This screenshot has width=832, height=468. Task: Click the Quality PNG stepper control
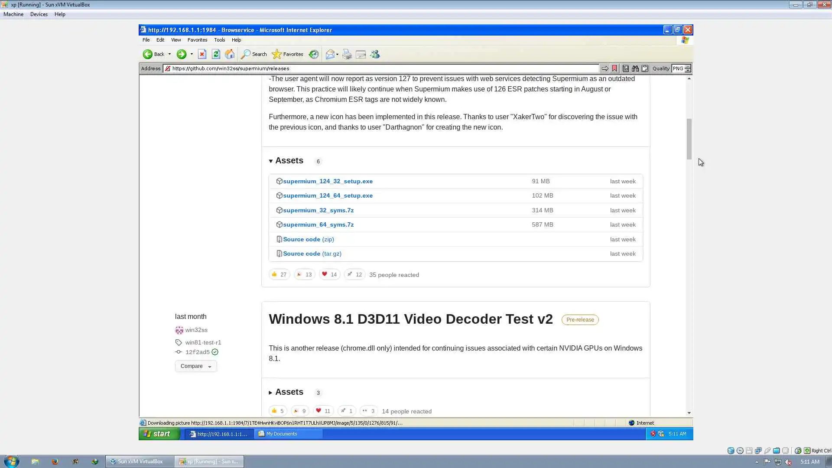[x=688, y=68]
